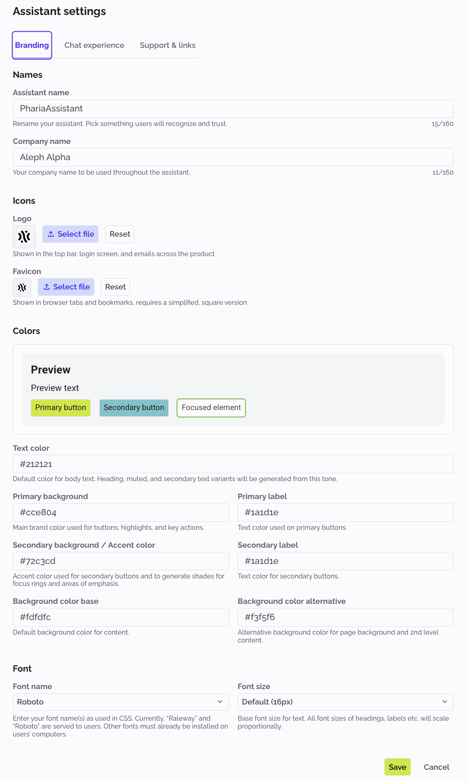This screenshot has width=467, height=781.
Task: Click the Secondary button in the preview
Action: coord(133,408)
